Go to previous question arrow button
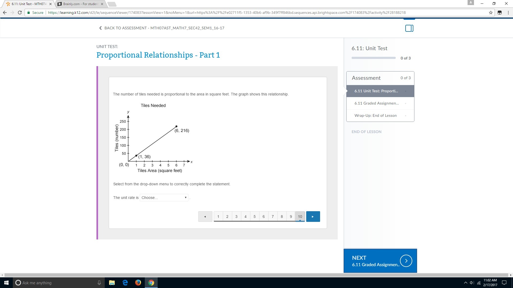513x288 pixels. coord(205,217)
